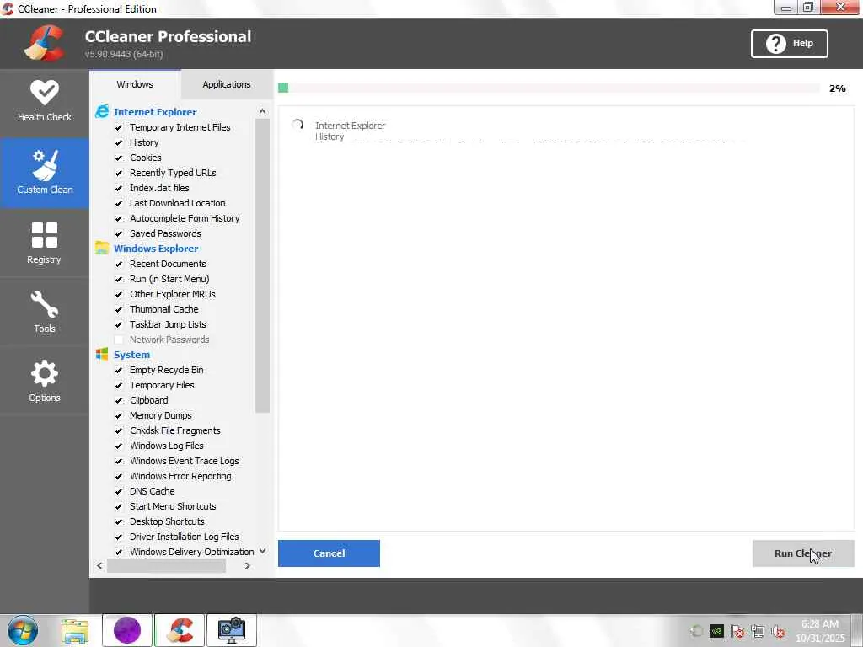Select Windows Event Trace Logs item

185,461
